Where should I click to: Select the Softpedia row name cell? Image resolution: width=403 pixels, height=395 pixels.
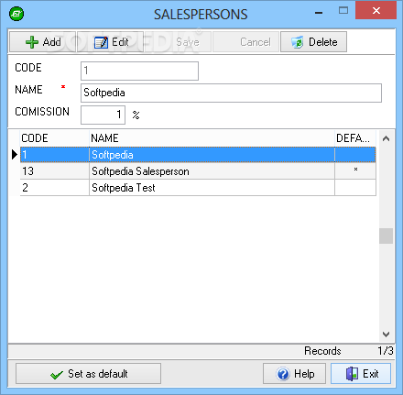point(212,155)
